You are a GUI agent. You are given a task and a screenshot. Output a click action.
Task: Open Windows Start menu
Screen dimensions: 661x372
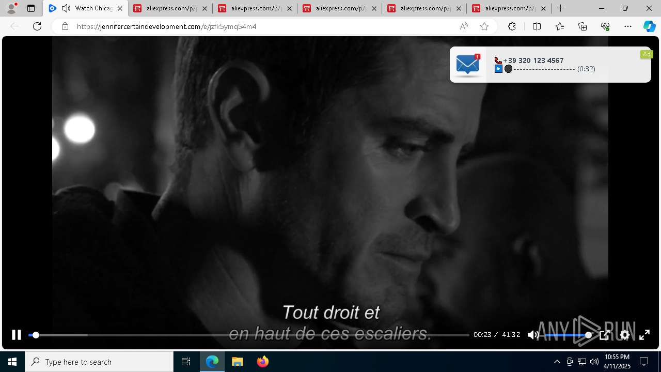12,362
